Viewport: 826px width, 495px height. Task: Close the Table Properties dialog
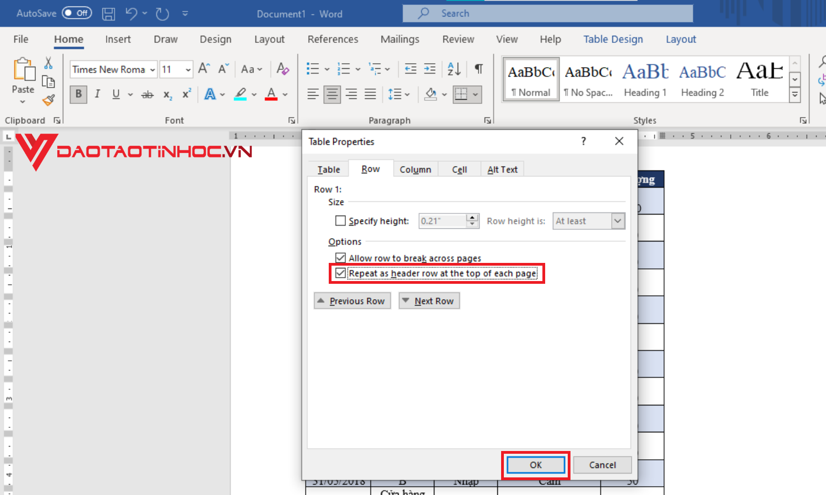(619, 141)
